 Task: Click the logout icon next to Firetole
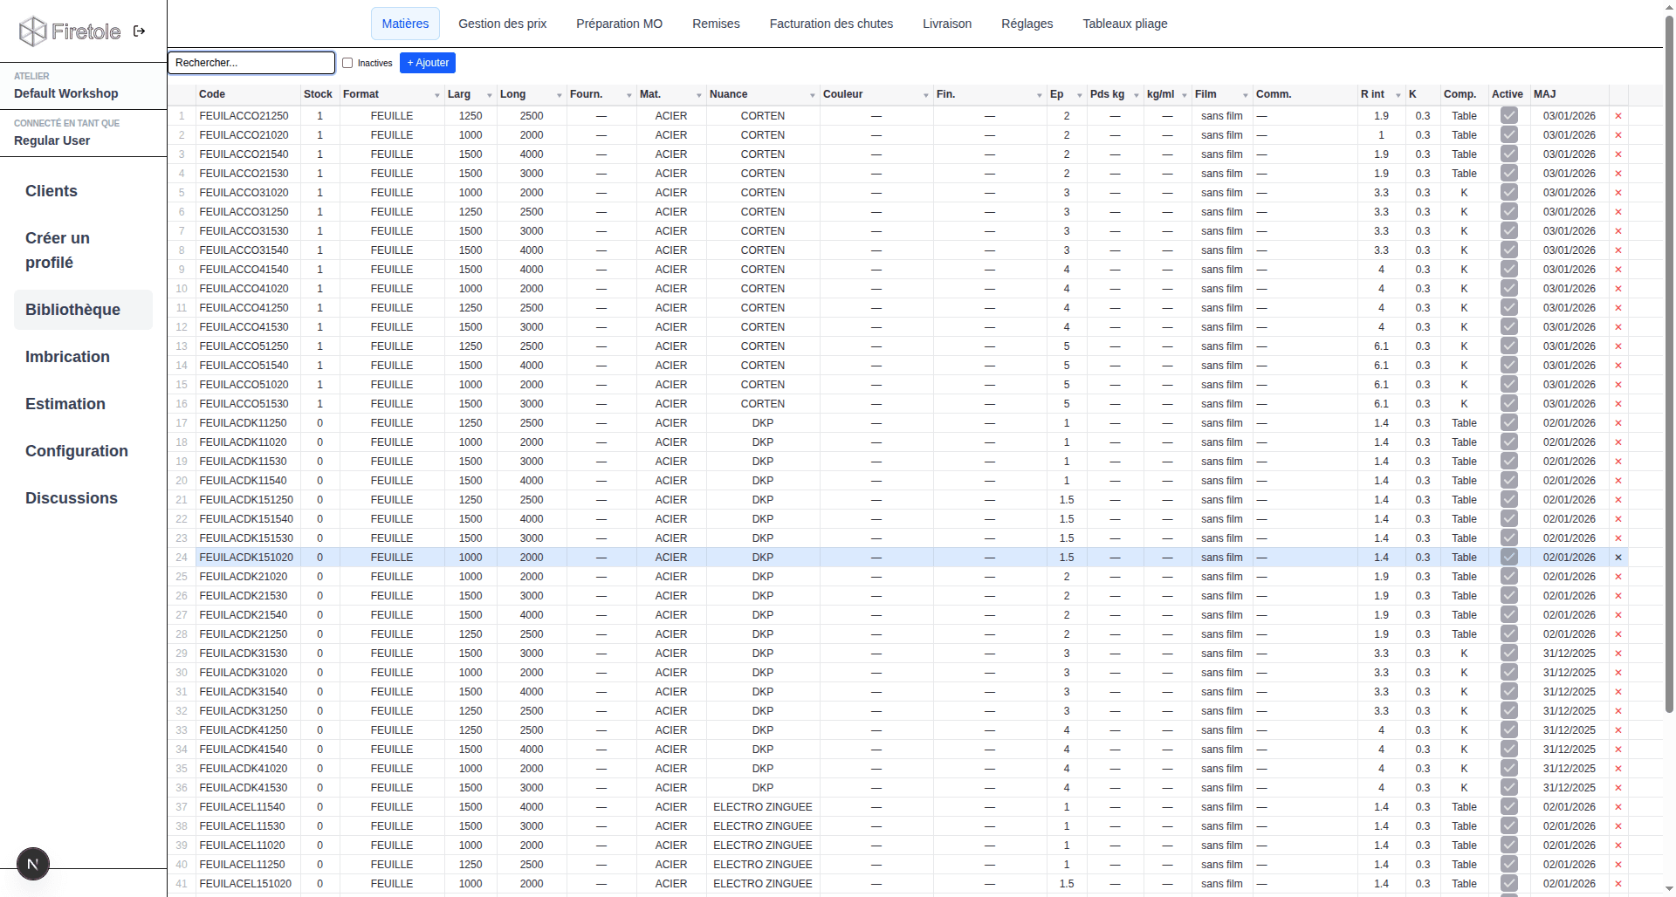[139, 31]
